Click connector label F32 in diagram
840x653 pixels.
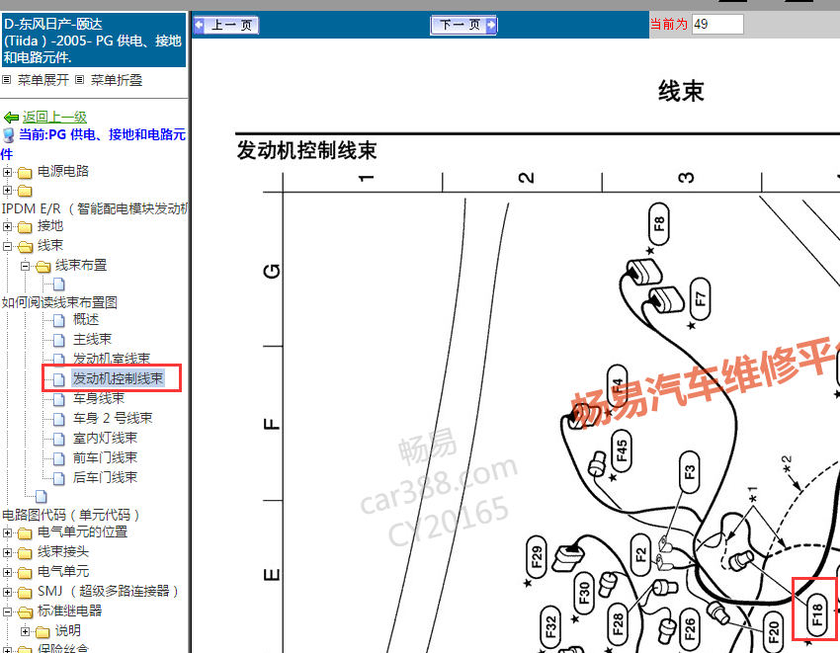(551, 627)
